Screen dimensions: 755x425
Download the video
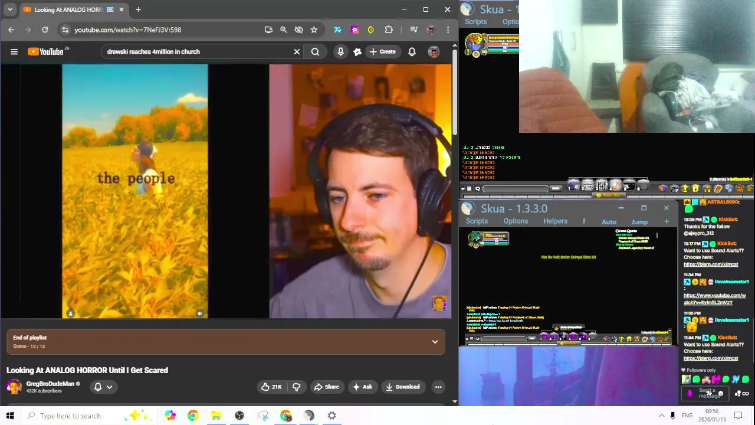tap(402, 387)
